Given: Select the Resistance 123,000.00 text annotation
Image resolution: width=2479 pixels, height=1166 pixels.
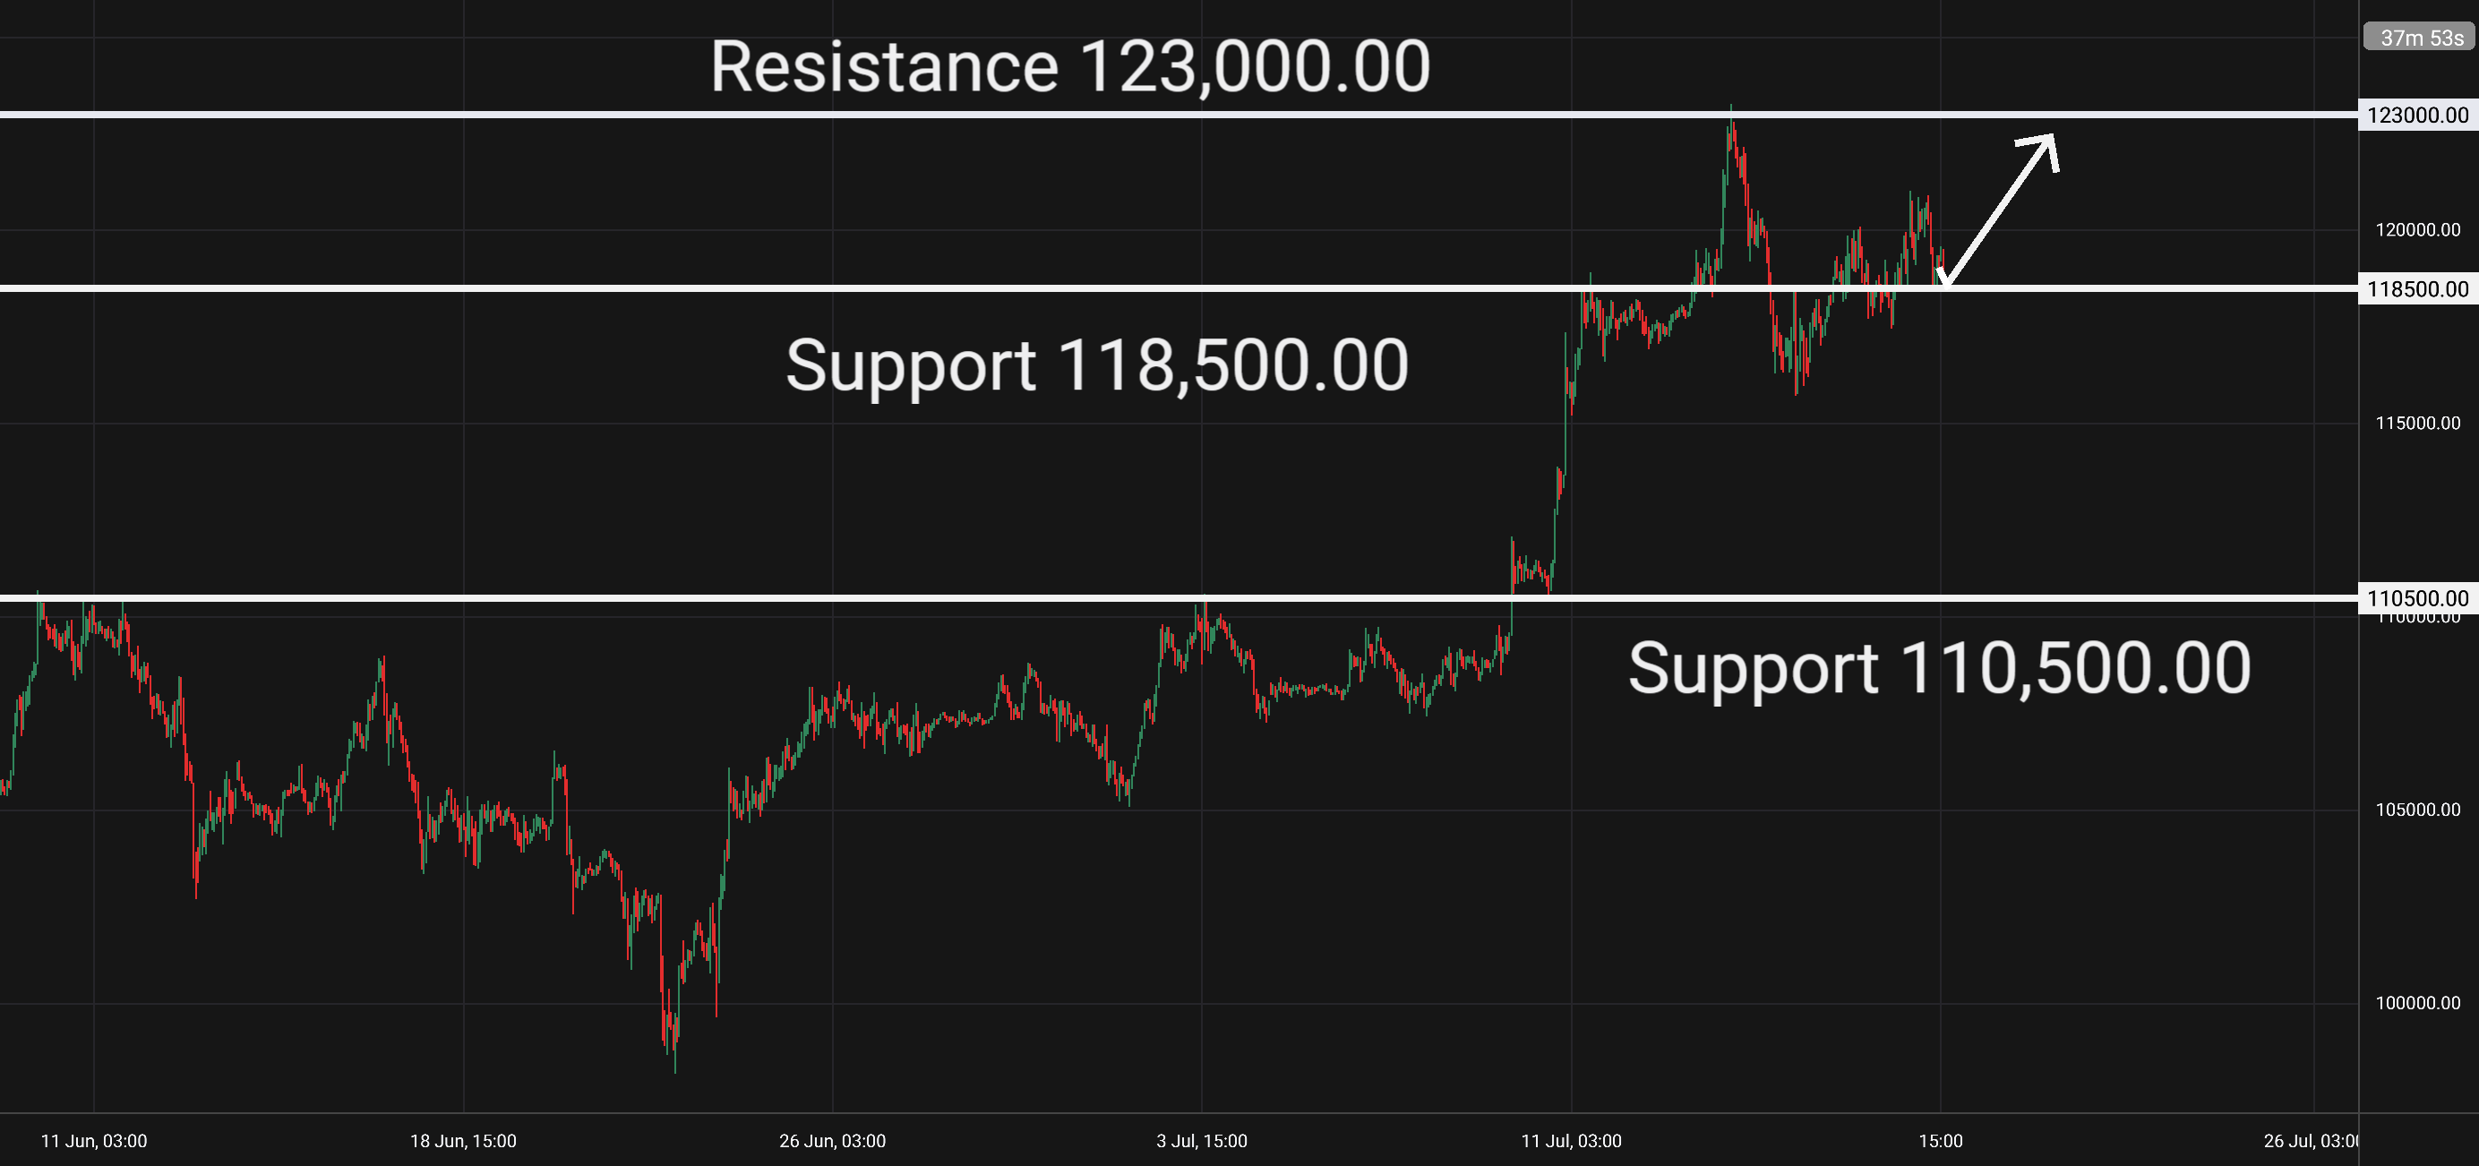Looking at the screenshot, I should 1070,66.
